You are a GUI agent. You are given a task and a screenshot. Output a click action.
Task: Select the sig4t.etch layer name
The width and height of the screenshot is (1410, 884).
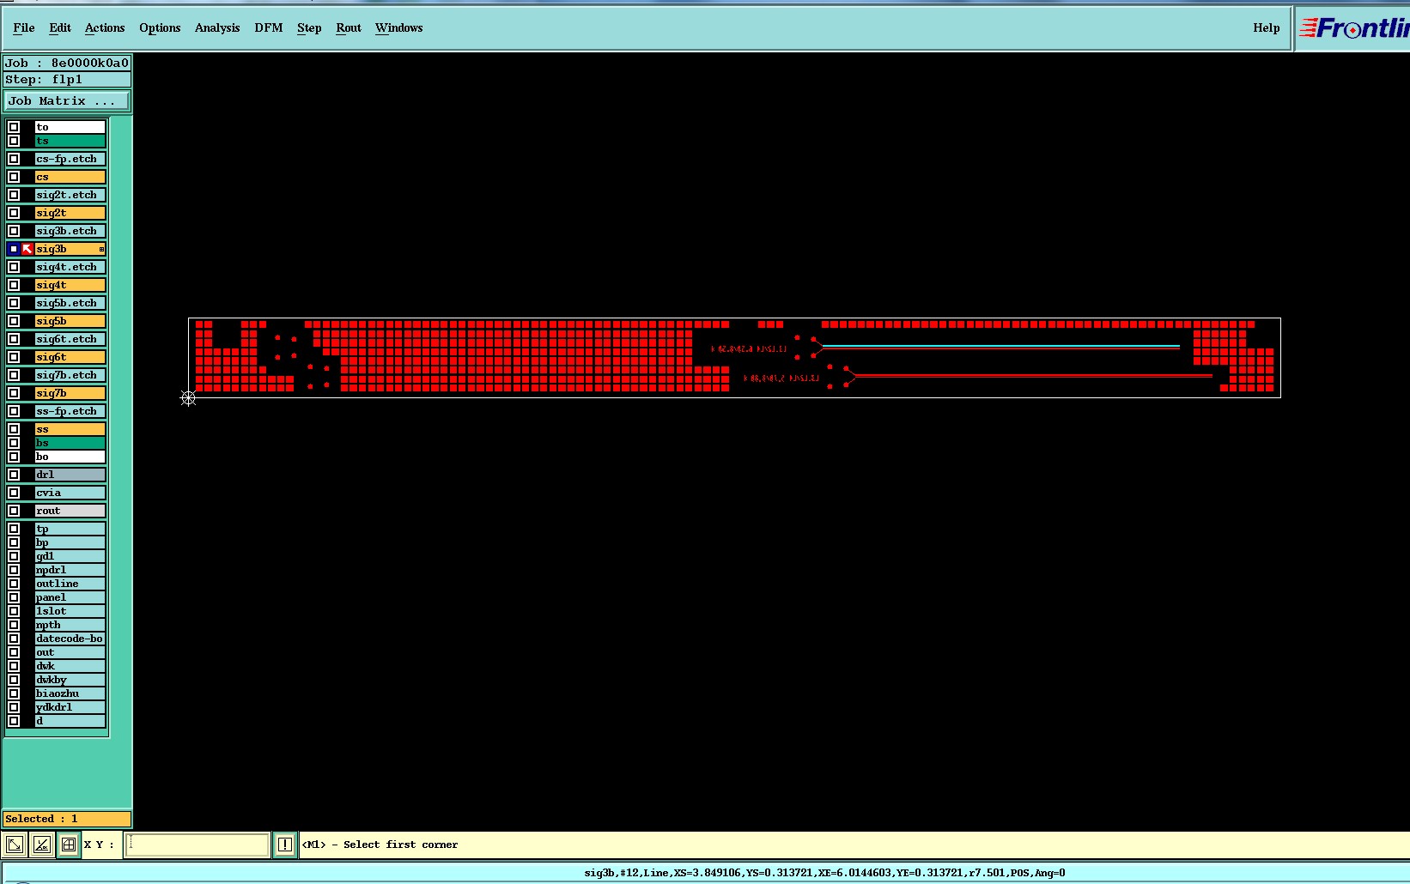[70, 267]
